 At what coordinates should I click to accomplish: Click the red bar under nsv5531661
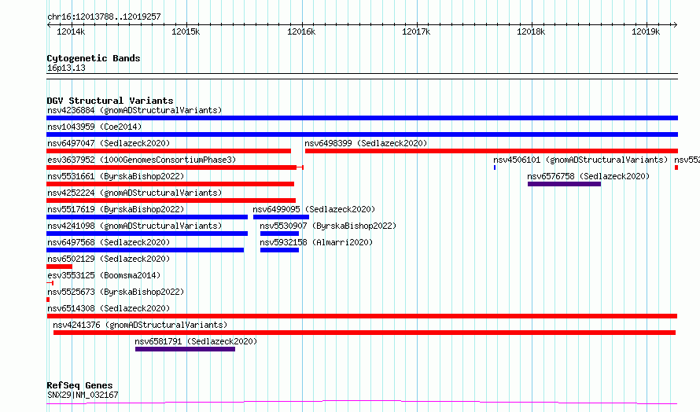tap(170, 184)
